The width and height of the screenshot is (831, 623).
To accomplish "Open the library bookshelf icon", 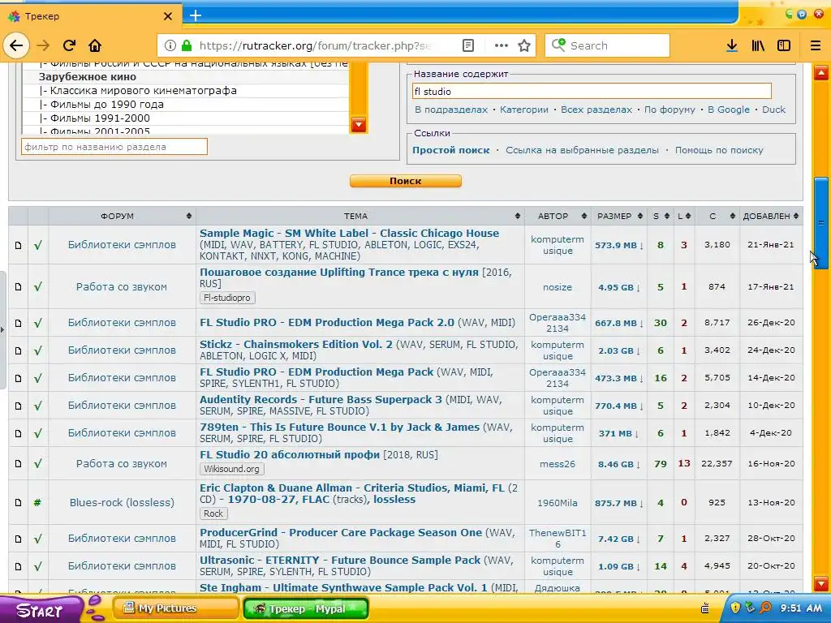I will pyautogui.click(x=758, y=45).
